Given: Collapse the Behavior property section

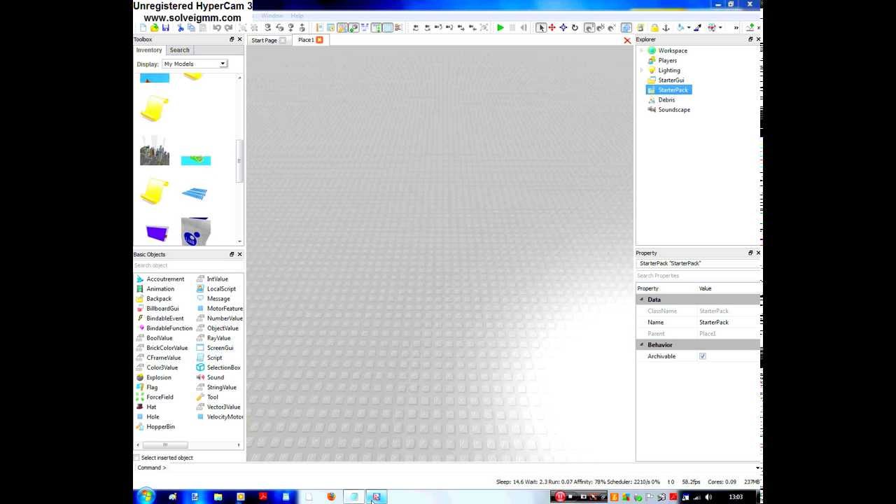Looking at the screenshot, I should click(x=641, y=345).
